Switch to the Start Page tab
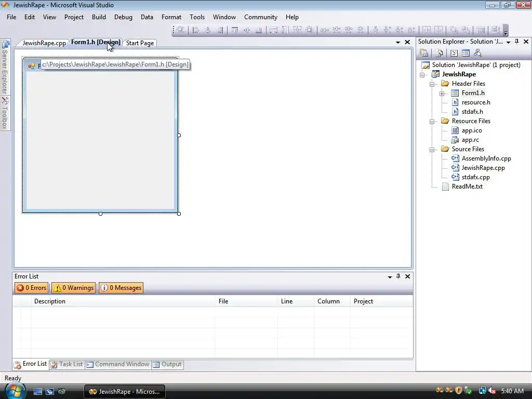Image resolution: width=532 pixels, height=399 pixels. [140, 43]
